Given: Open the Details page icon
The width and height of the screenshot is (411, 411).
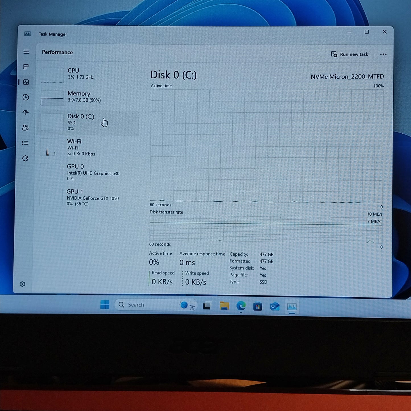Looking at the screenshot, I should click(25, 143).
